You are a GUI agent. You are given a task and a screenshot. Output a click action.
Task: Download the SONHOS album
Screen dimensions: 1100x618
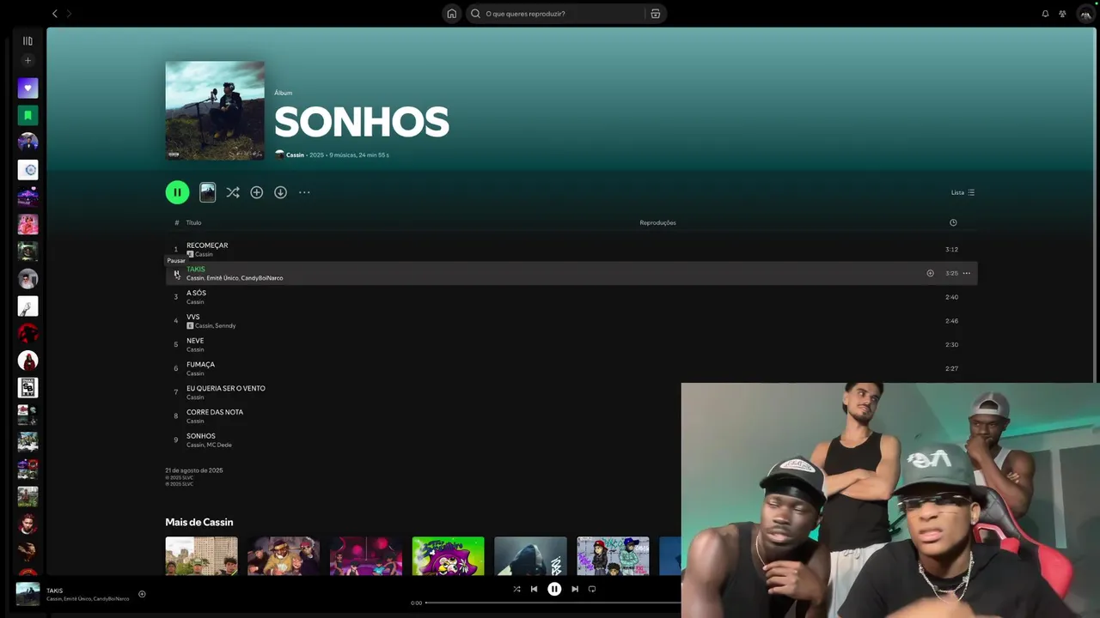coord(280,192)
